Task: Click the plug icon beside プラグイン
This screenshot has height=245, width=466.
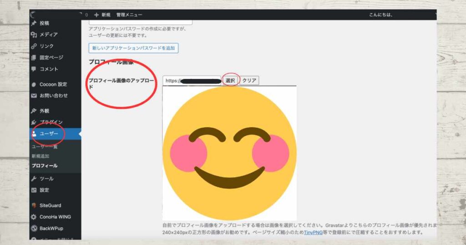Action: coord(34,122)
